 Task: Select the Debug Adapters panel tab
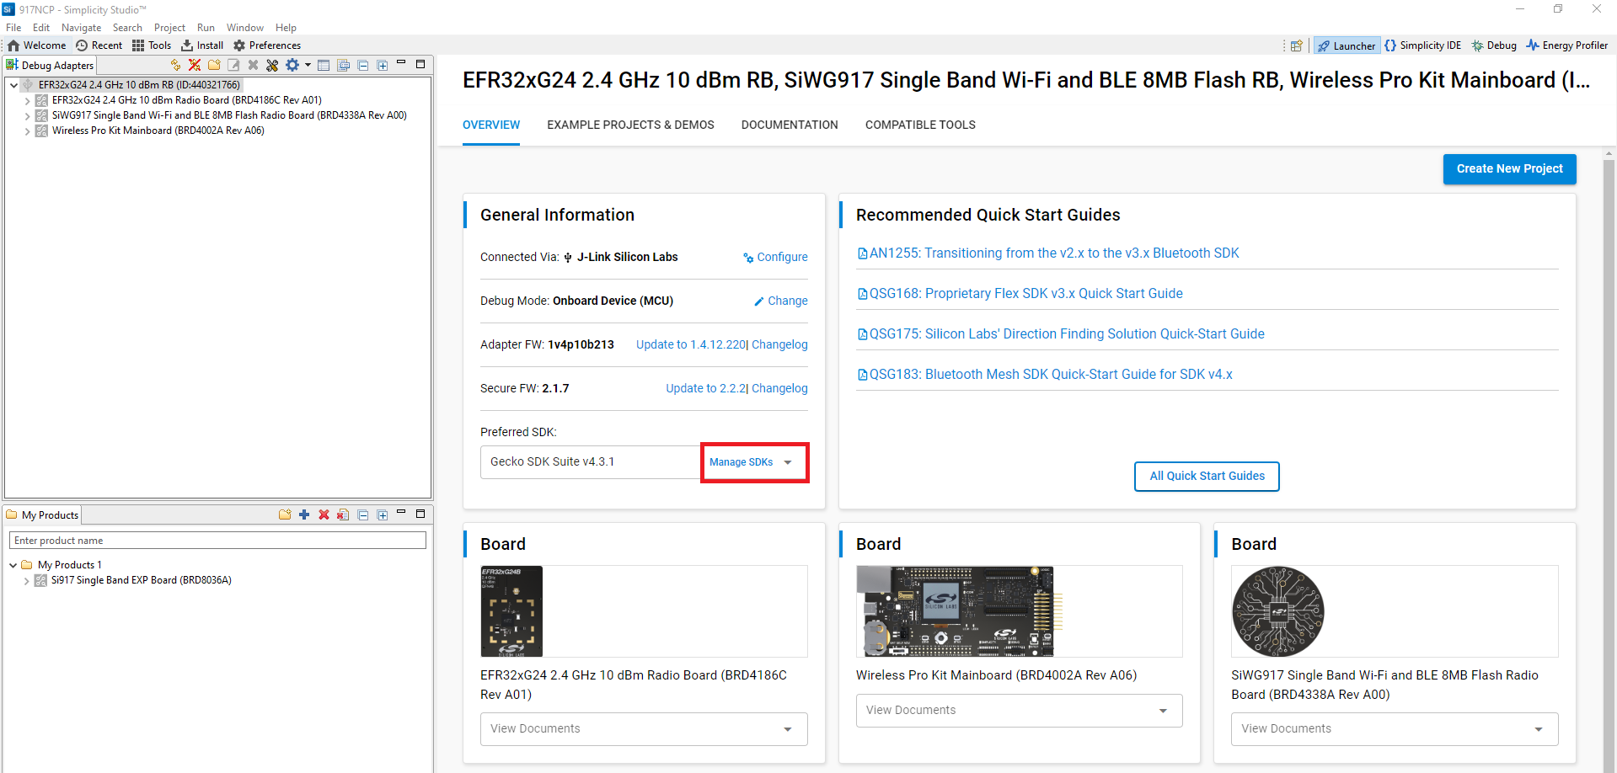point(50,65)
